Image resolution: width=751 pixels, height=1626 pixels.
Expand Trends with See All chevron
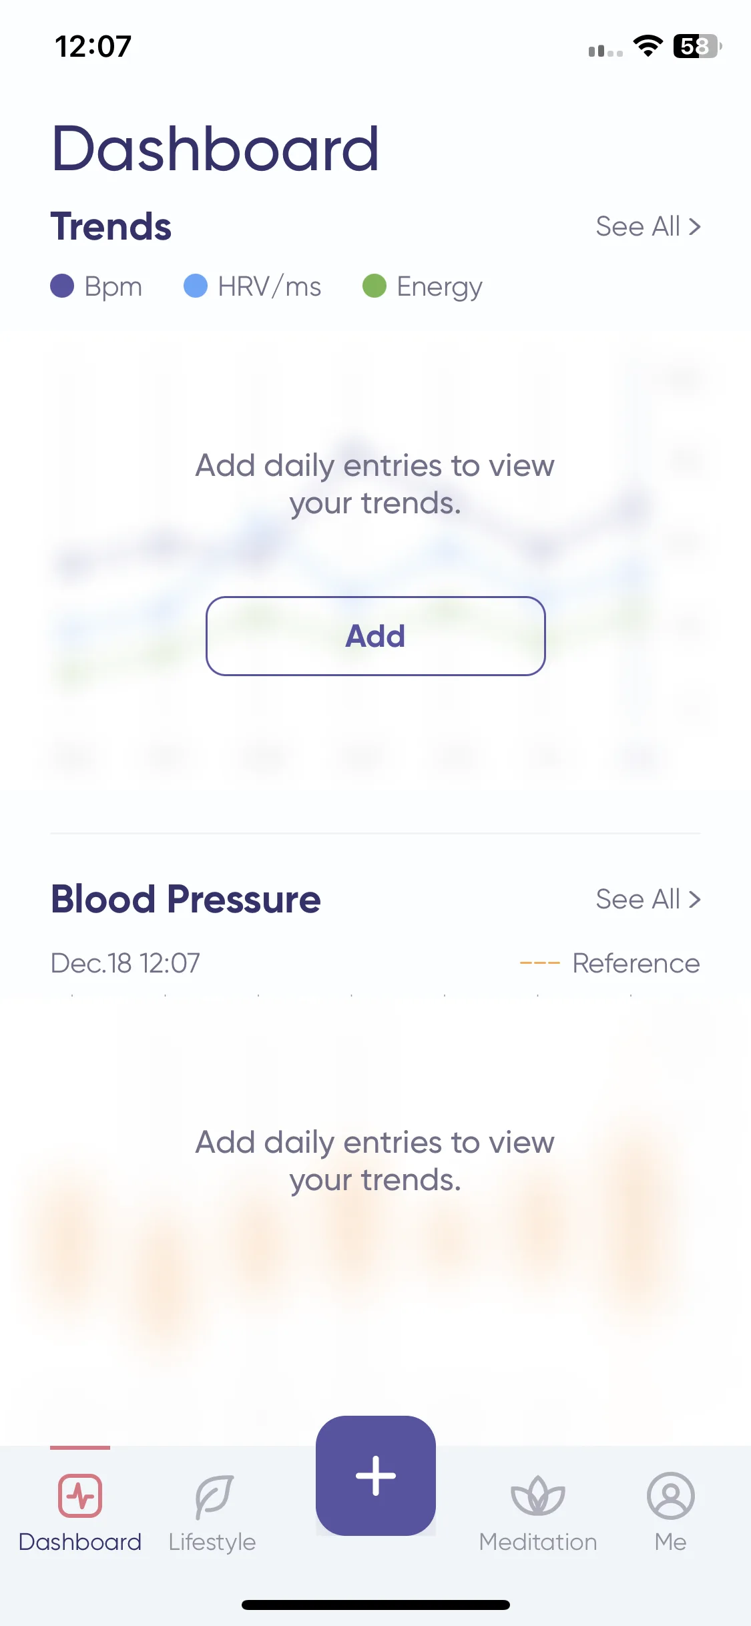[648, 226]
